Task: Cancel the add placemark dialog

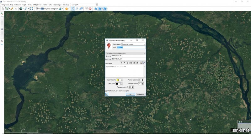Action: 141,94
